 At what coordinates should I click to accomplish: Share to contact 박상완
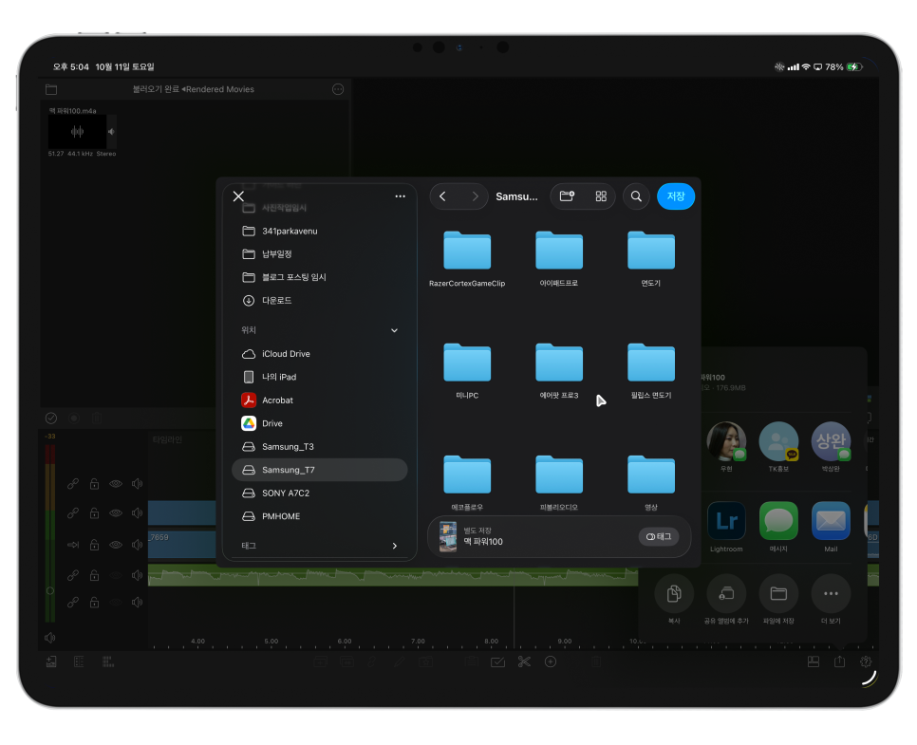coord(831,446)
